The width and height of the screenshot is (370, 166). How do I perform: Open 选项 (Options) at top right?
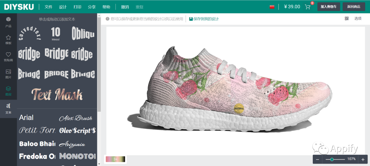point(358,18)
